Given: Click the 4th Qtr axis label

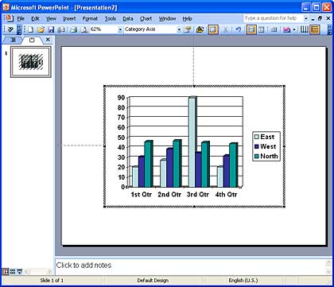Looking at the screenshot, I should coord(226,195).
